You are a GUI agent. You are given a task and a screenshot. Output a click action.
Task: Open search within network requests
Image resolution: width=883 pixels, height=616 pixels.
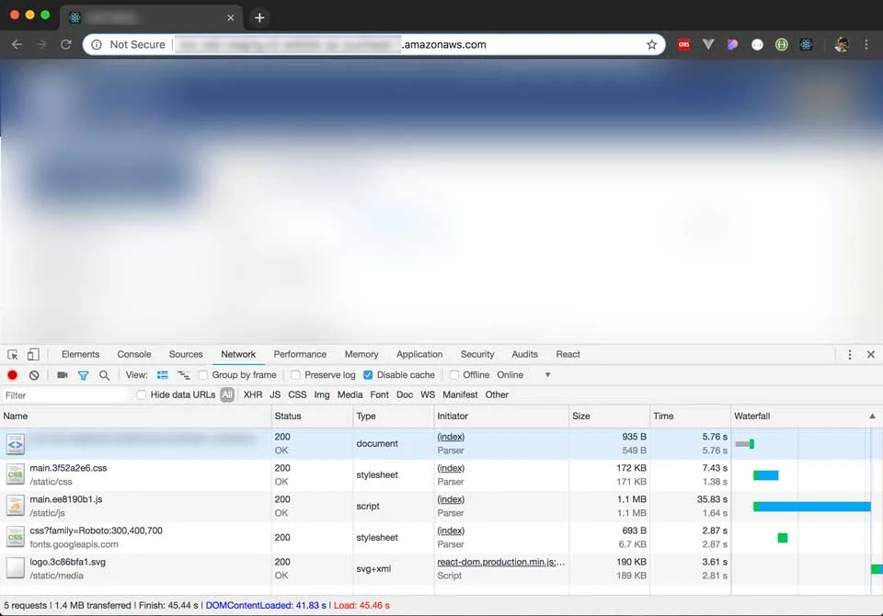click(x=104, y=374)
